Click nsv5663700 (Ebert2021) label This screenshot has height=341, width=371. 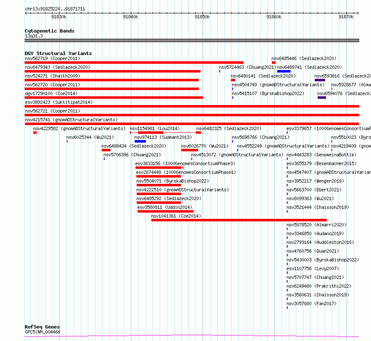tap(314, 190)
